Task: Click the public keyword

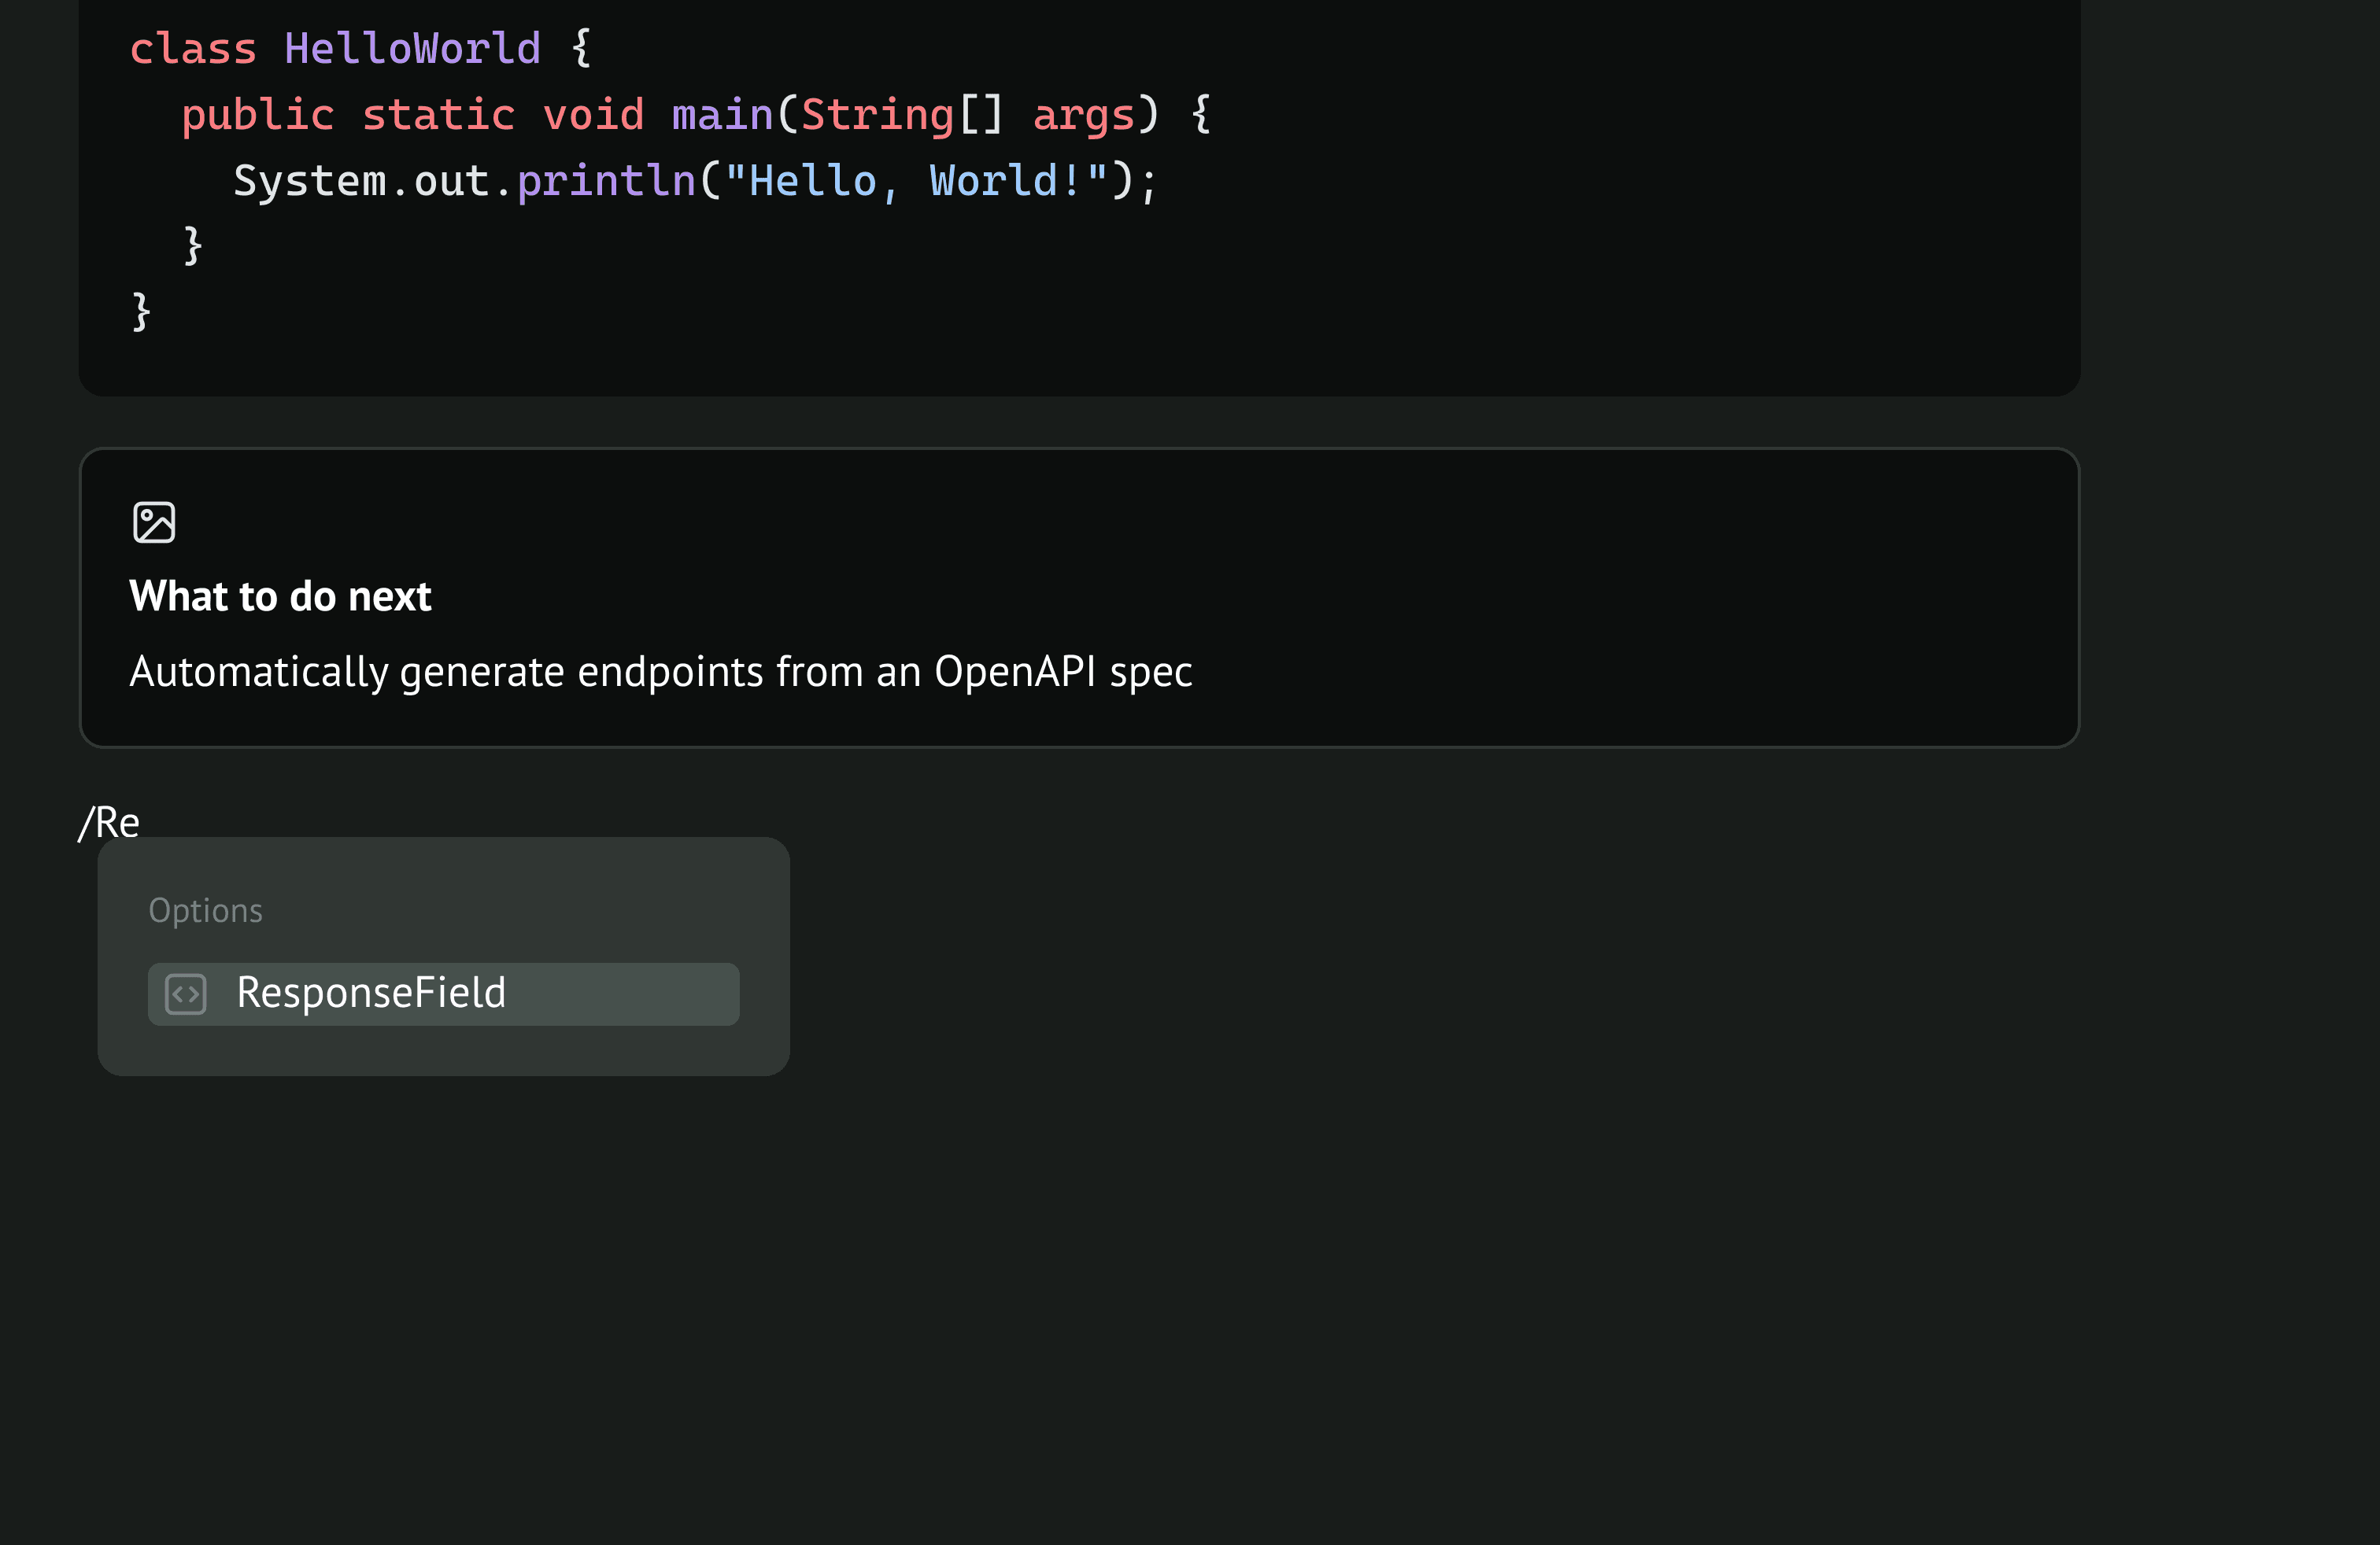Action: [x=257, y=115]
